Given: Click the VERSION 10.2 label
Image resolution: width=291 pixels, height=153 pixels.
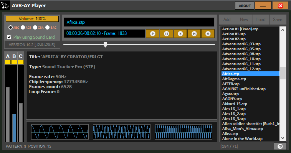Looking at the screenshot, I should pos(32,45).
